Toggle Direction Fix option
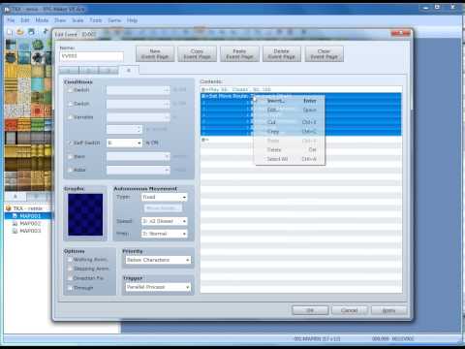 [70, 278]
